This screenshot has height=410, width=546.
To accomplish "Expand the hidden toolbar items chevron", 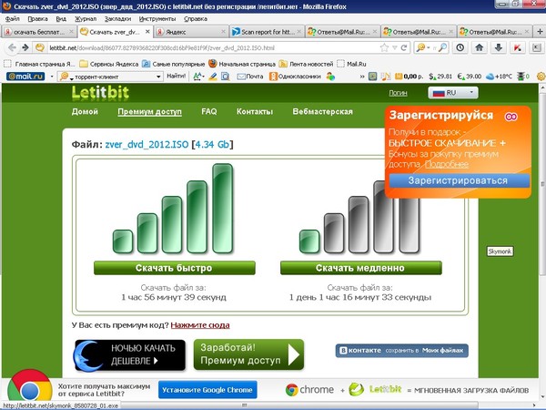I will [x=362, y=77].
